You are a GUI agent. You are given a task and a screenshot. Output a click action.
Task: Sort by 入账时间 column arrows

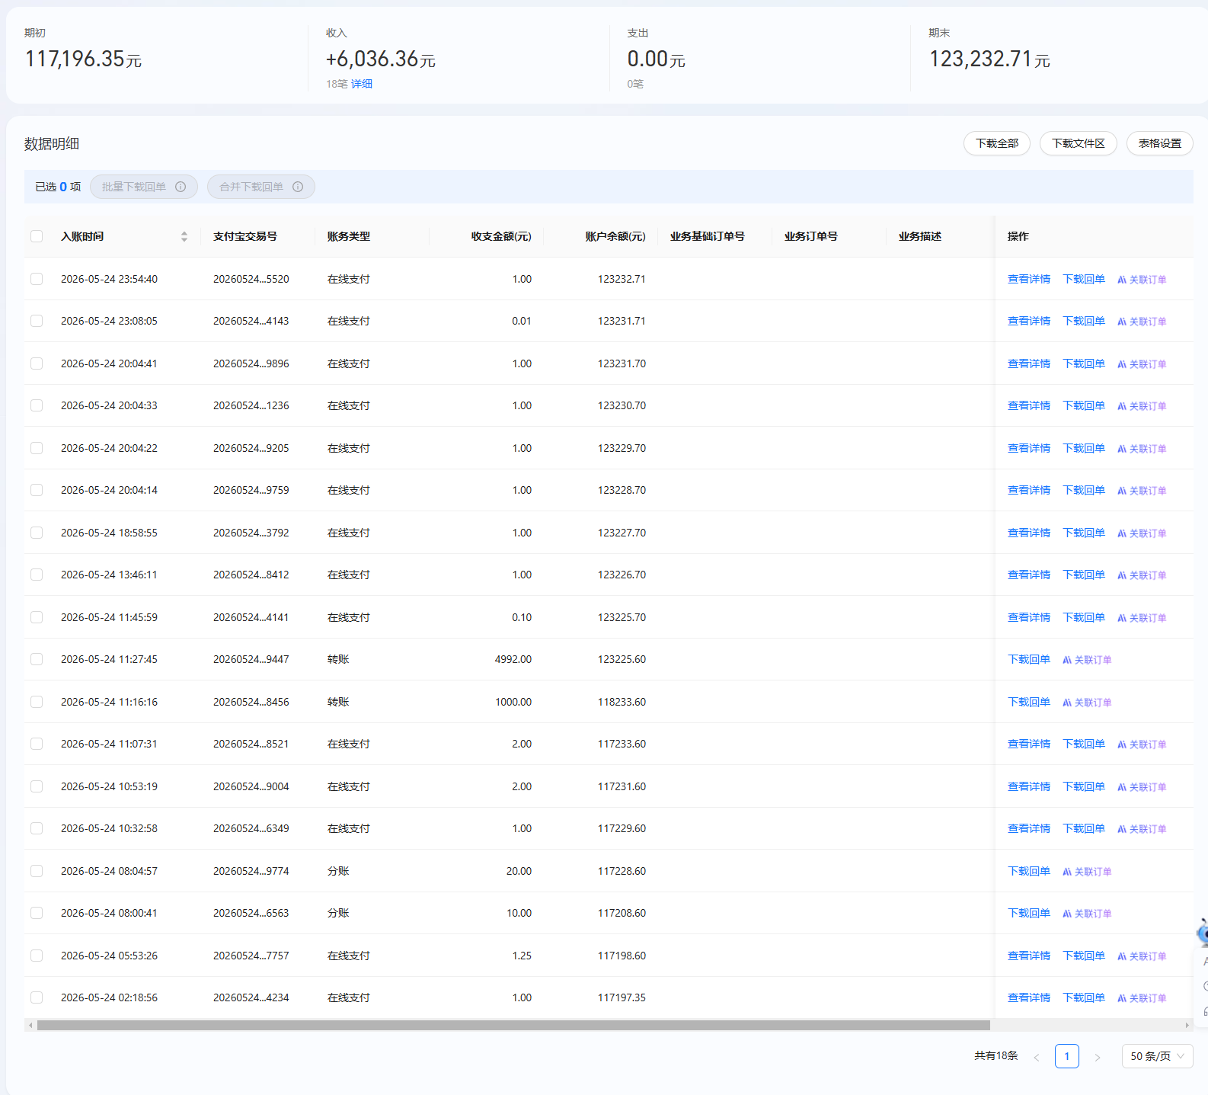point(184,236)
